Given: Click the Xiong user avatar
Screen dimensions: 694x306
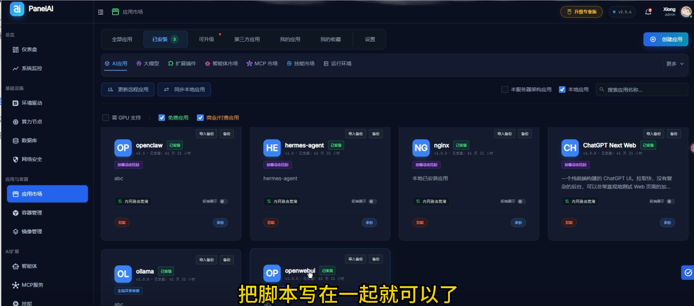Looking at the screenshot, I should click(686, 12).
